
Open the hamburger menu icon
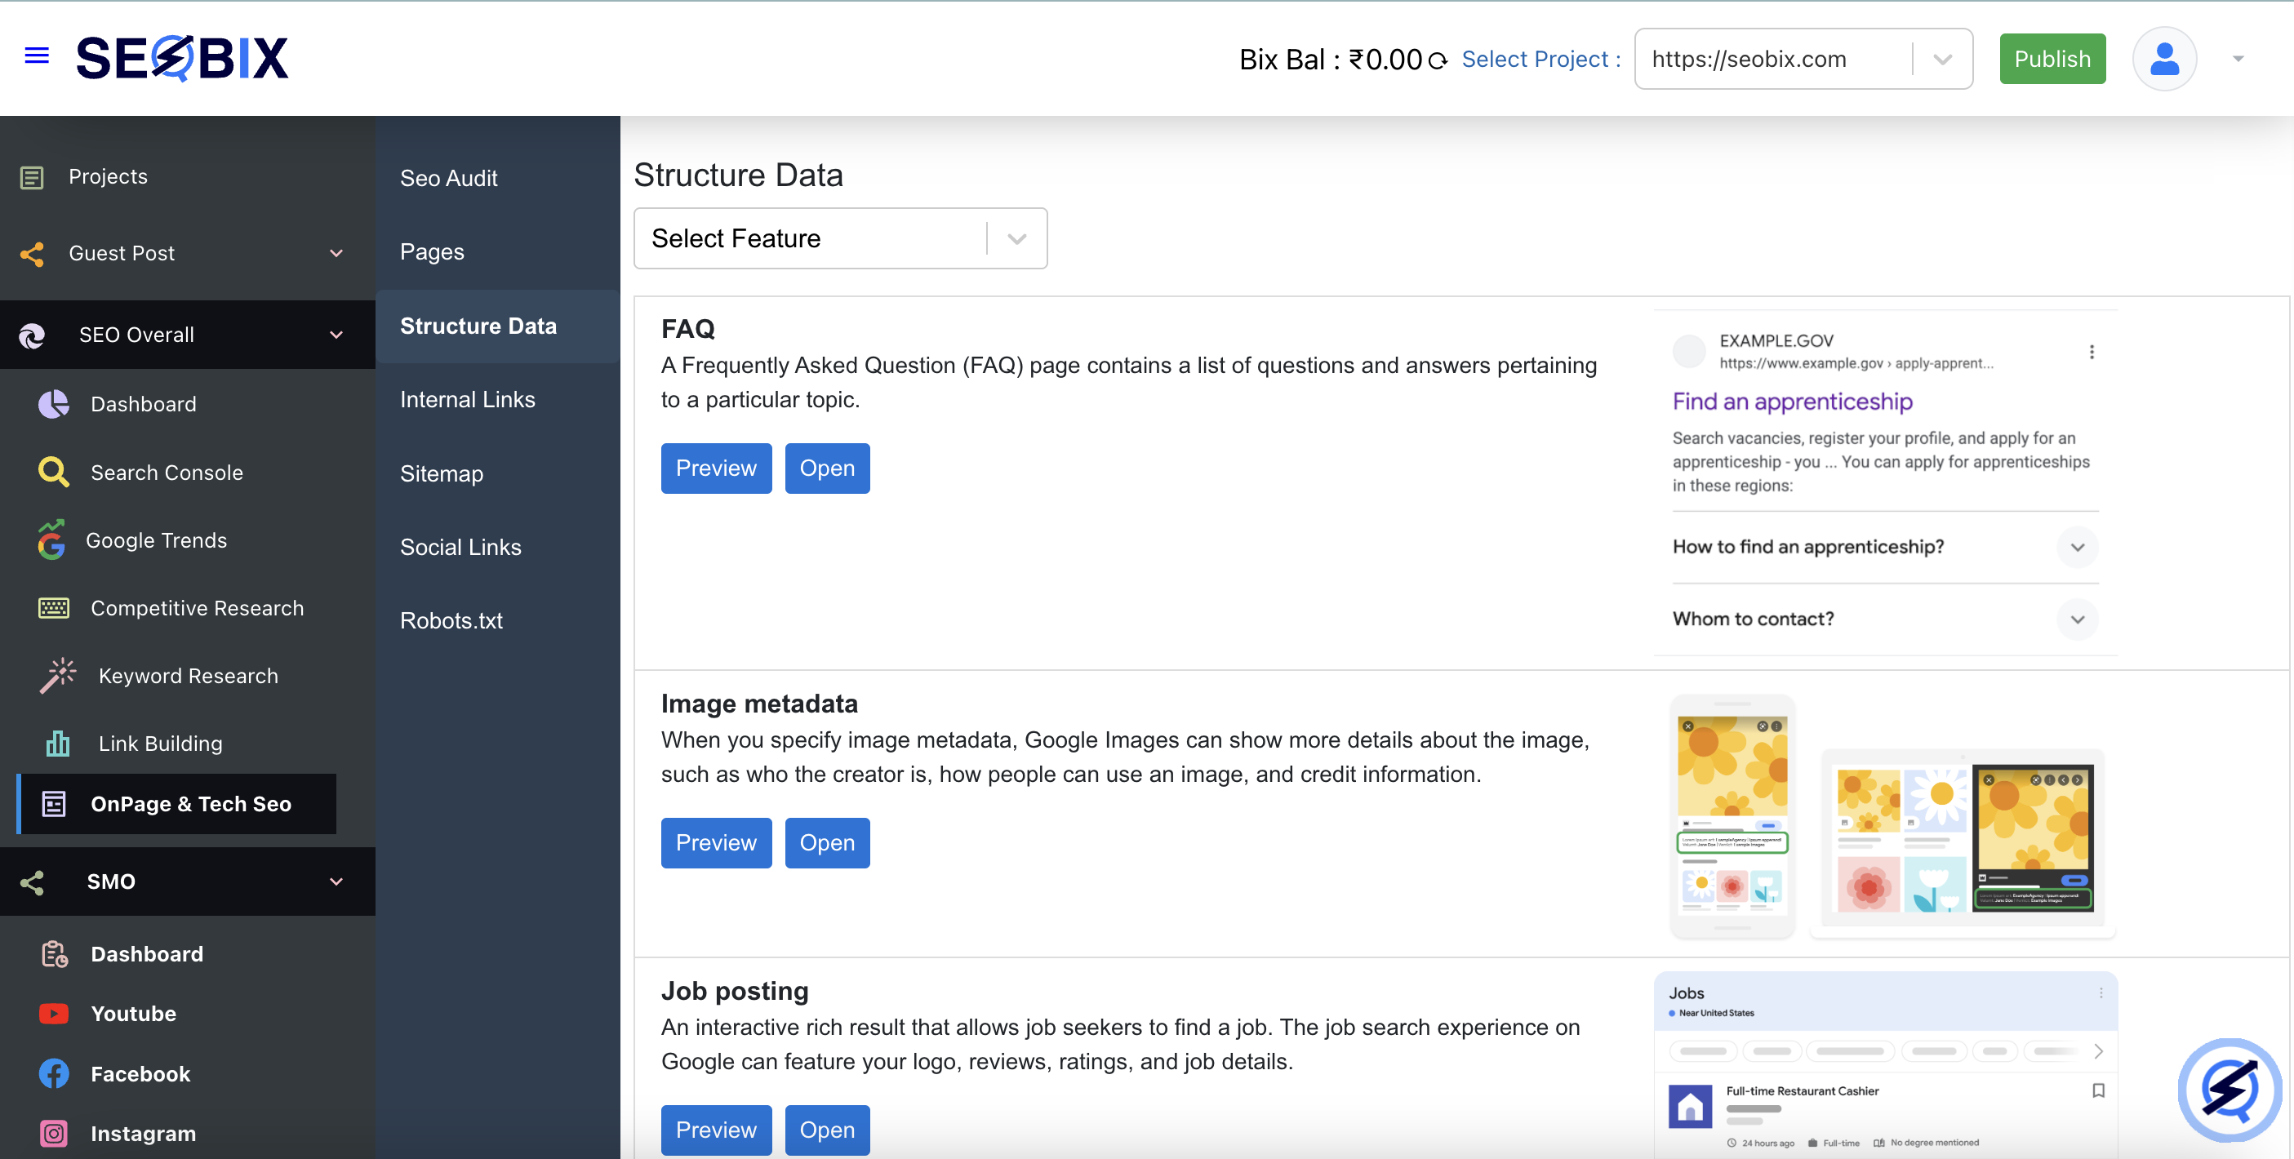(37, 56)
